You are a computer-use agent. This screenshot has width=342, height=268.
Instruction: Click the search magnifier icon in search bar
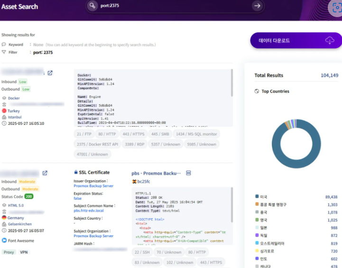pos(92,6)
